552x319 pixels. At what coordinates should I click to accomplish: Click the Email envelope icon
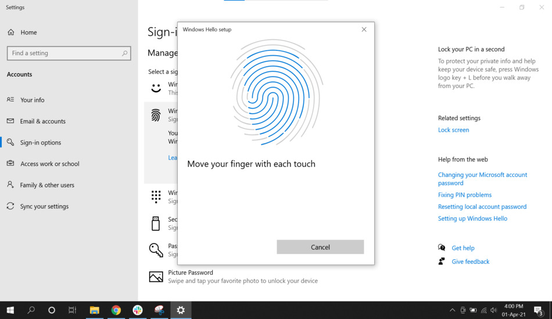tap(10, 121)
